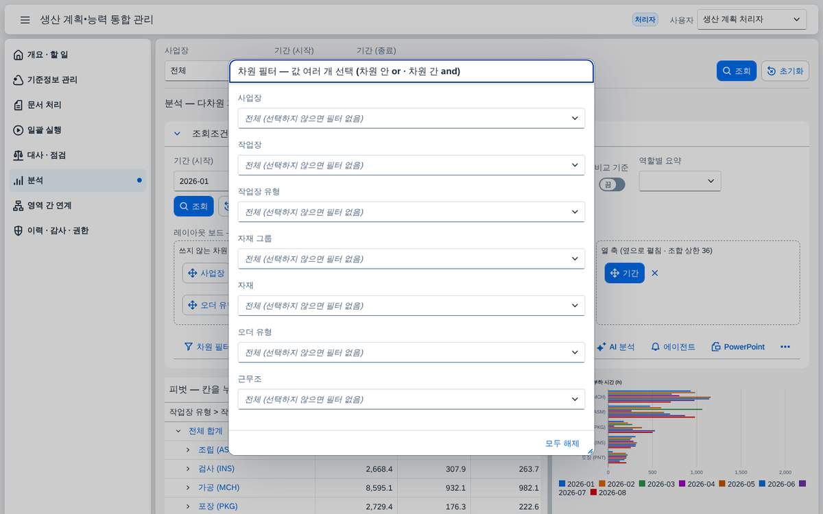Screen dimensions: 823x514
Task: Click the 2,668.4 pivot cell value
Action: [x=380, y=469]
